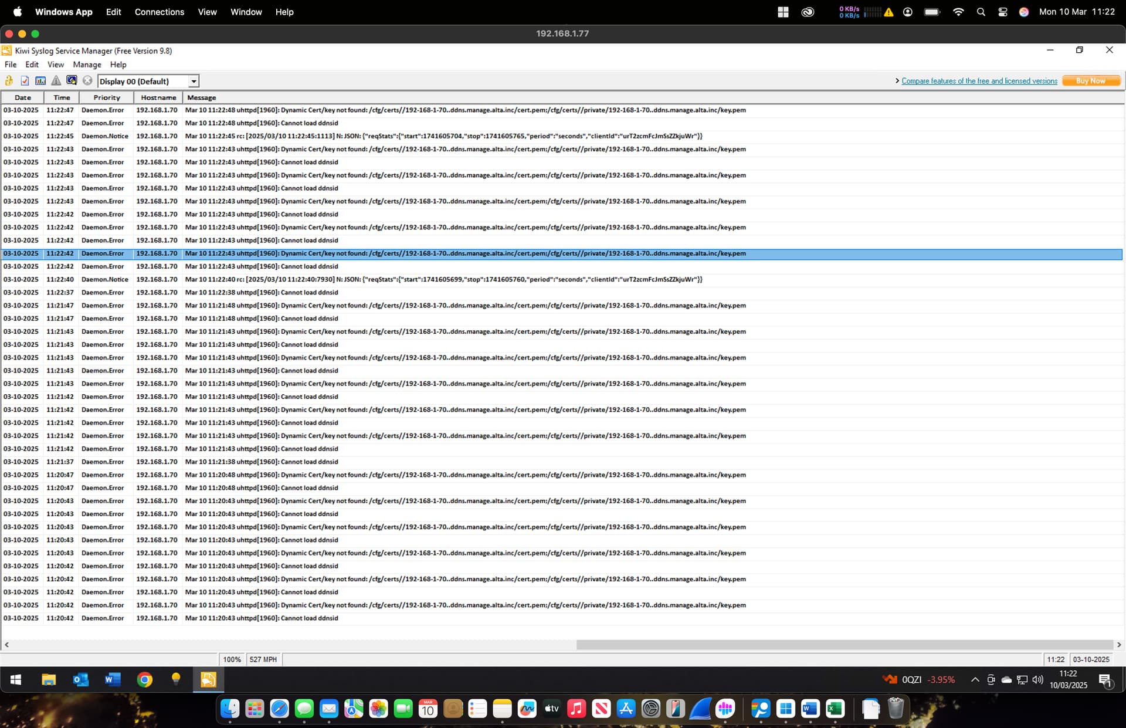Click the volume speaker tray icon
Viewport: 1126px width, 728px height.
tap(1037, 679)
